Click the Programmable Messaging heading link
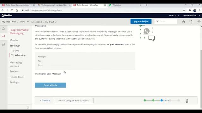The width and height of the screenshot is (202, 113). (19, 31)
